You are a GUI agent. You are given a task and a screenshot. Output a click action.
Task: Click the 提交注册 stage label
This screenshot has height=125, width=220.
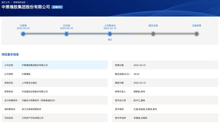(x=153, y=26)
